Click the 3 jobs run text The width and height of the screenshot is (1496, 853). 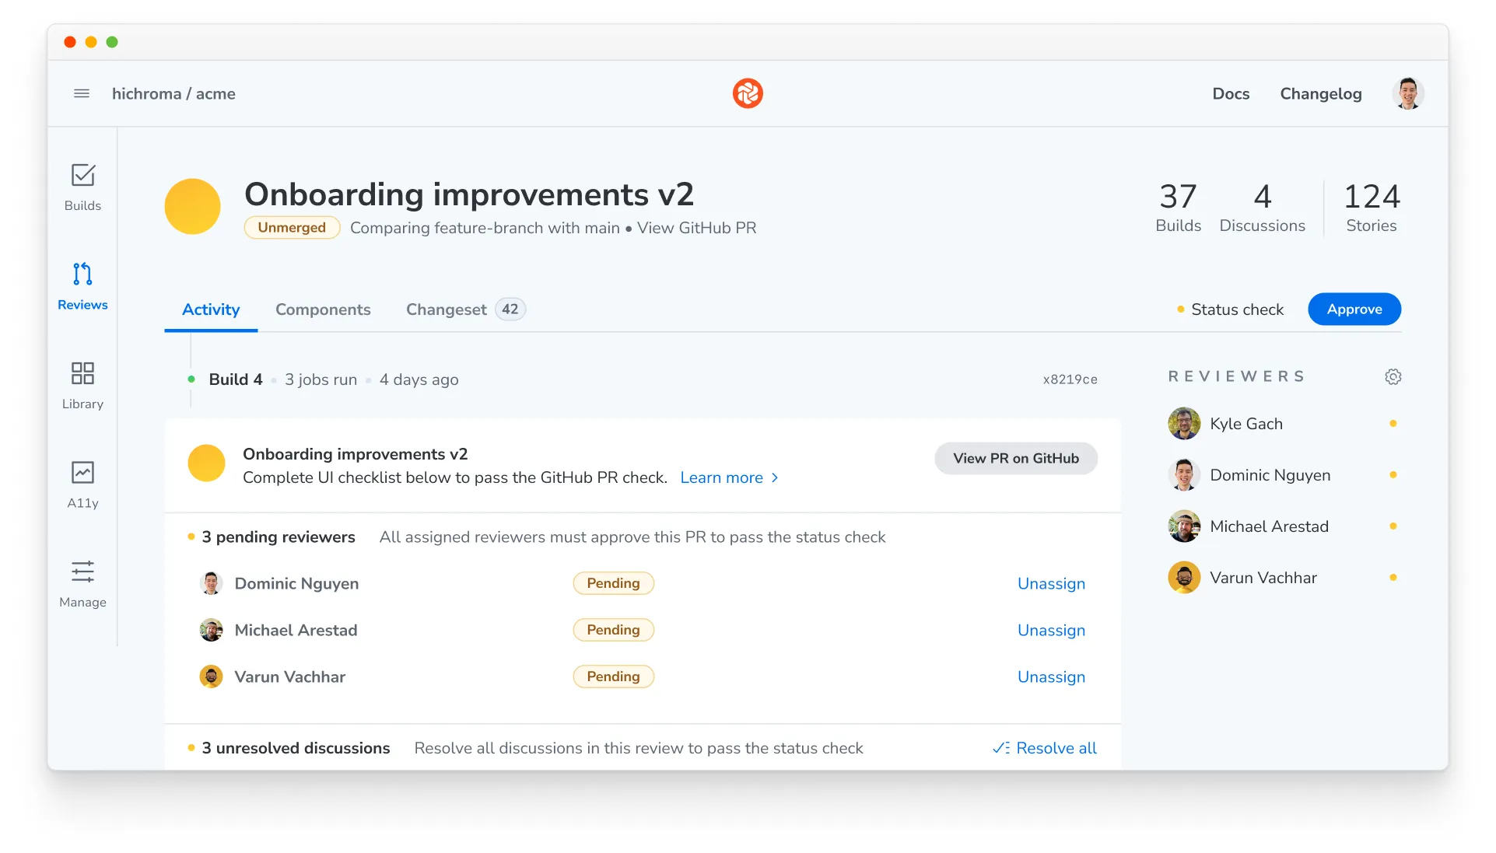pos(321,379)
